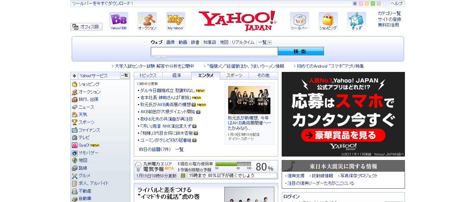Select the pink theme color swatch

tap(361, 4)
